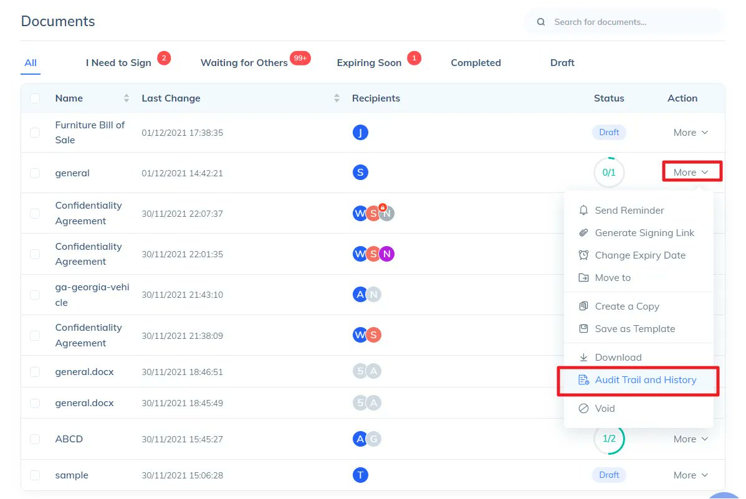Open the Expiring Soon tab
Image resolution: width=746 pixels, height=499 pixels.
coord(369,63)
